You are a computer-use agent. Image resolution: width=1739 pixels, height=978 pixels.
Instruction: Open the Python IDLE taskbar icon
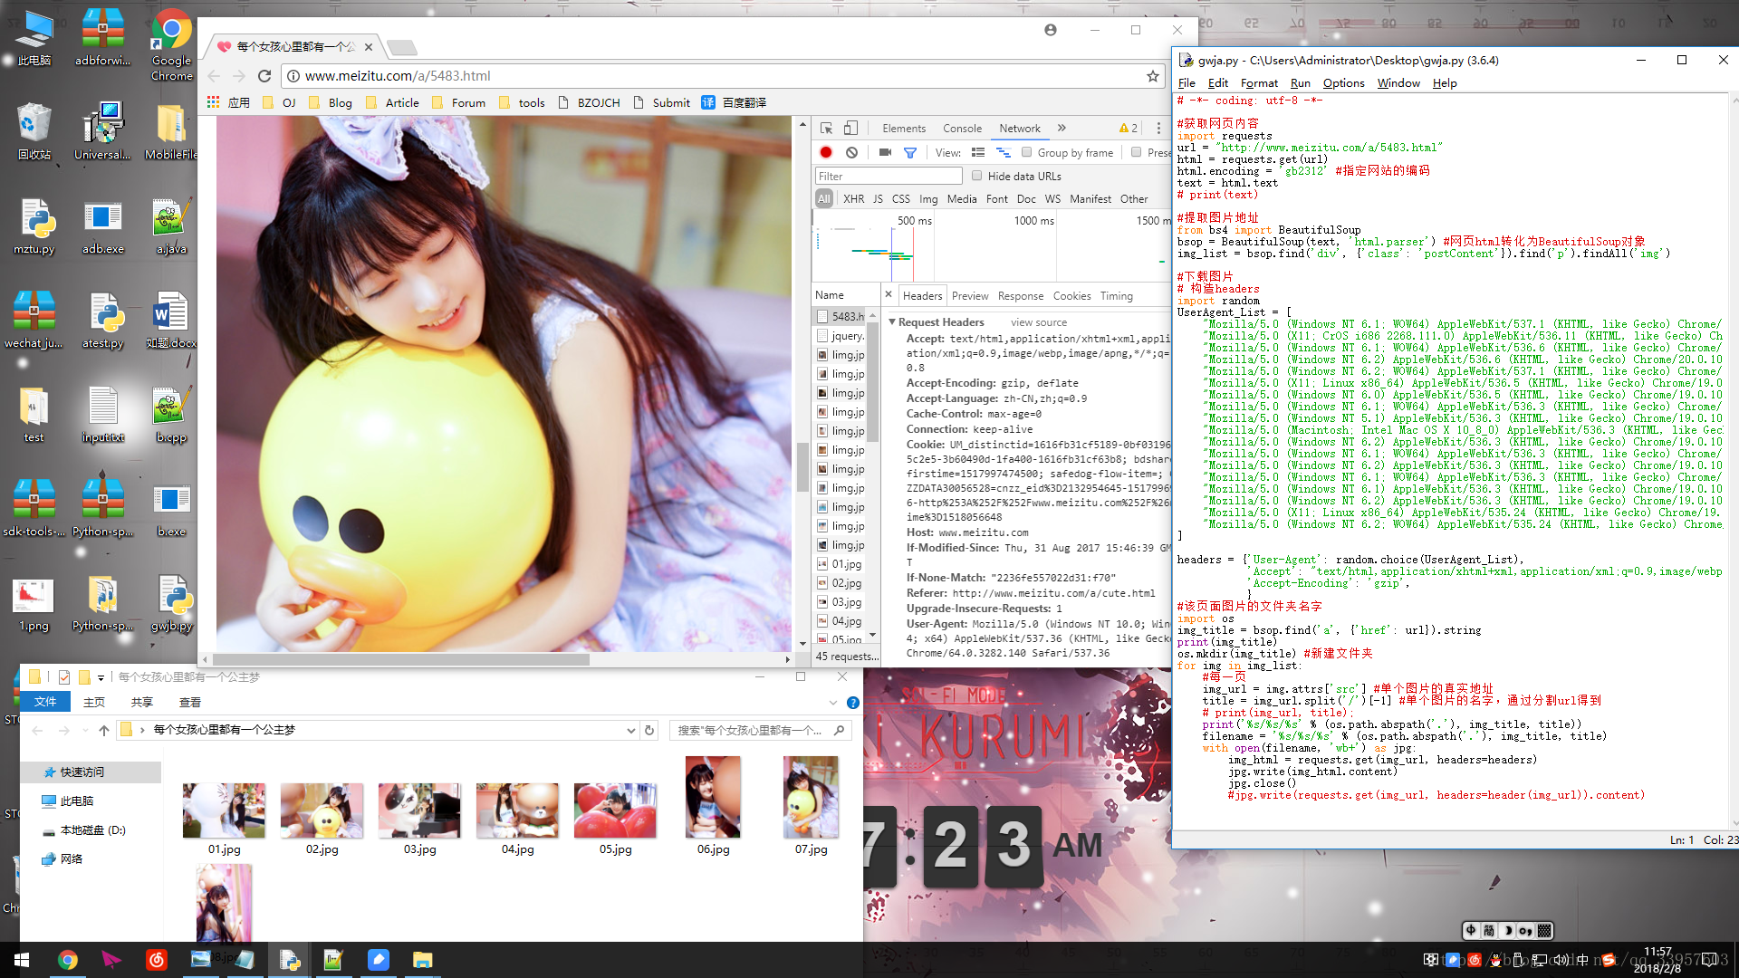tap(290, 960)
